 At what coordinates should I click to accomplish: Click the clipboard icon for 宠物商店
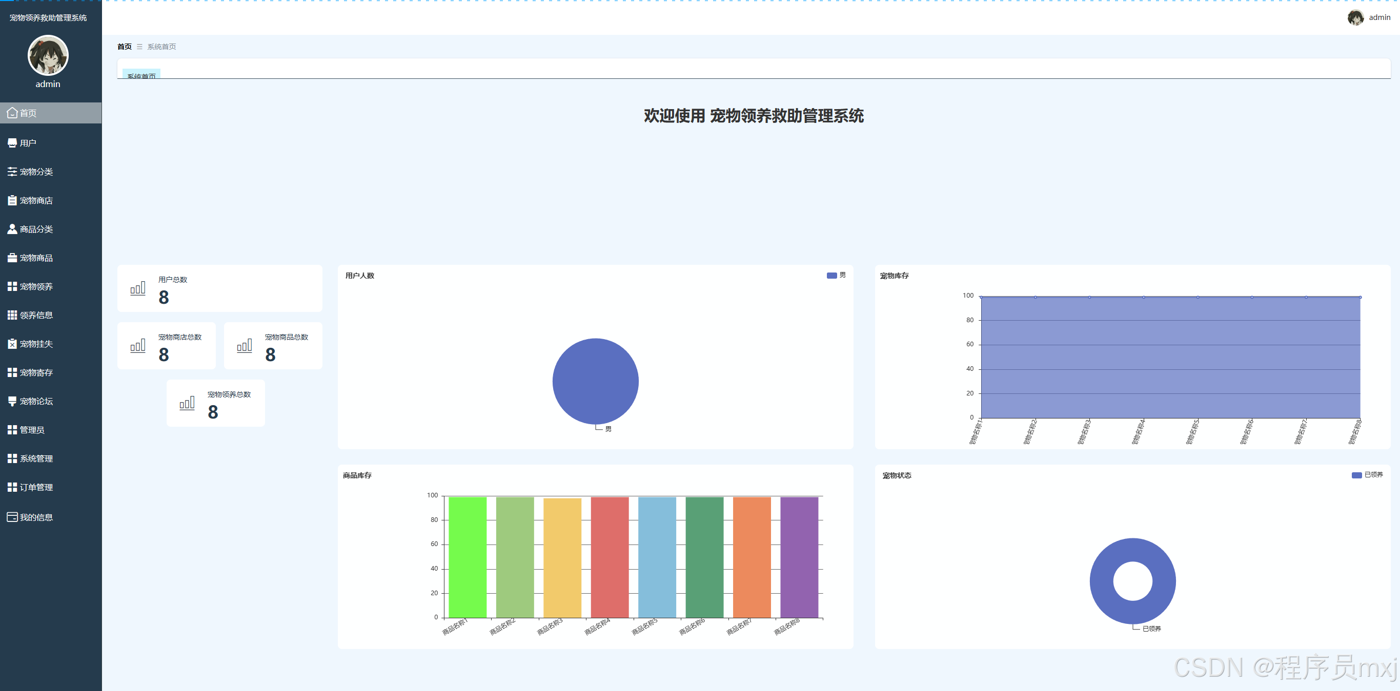(12, 200)
